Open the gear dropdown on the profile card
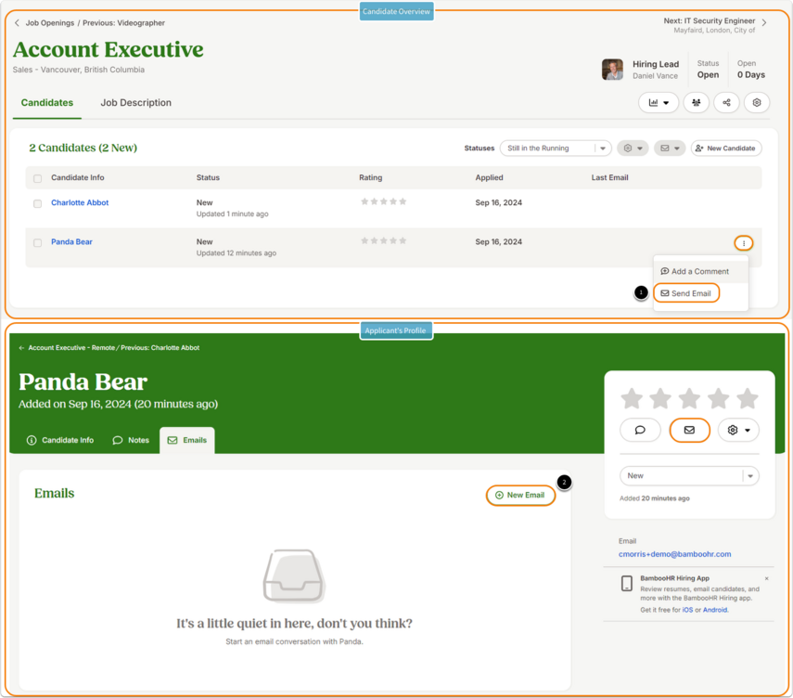Viewport: 793px width, 698px height. (738, 431)
